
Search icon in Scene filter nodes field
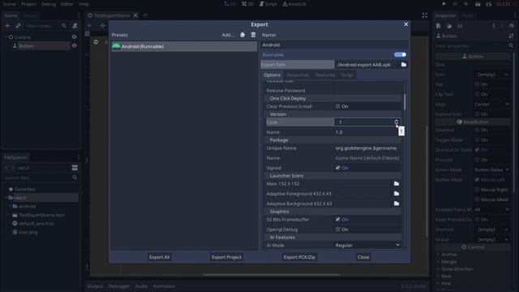(x=64, y=26)
